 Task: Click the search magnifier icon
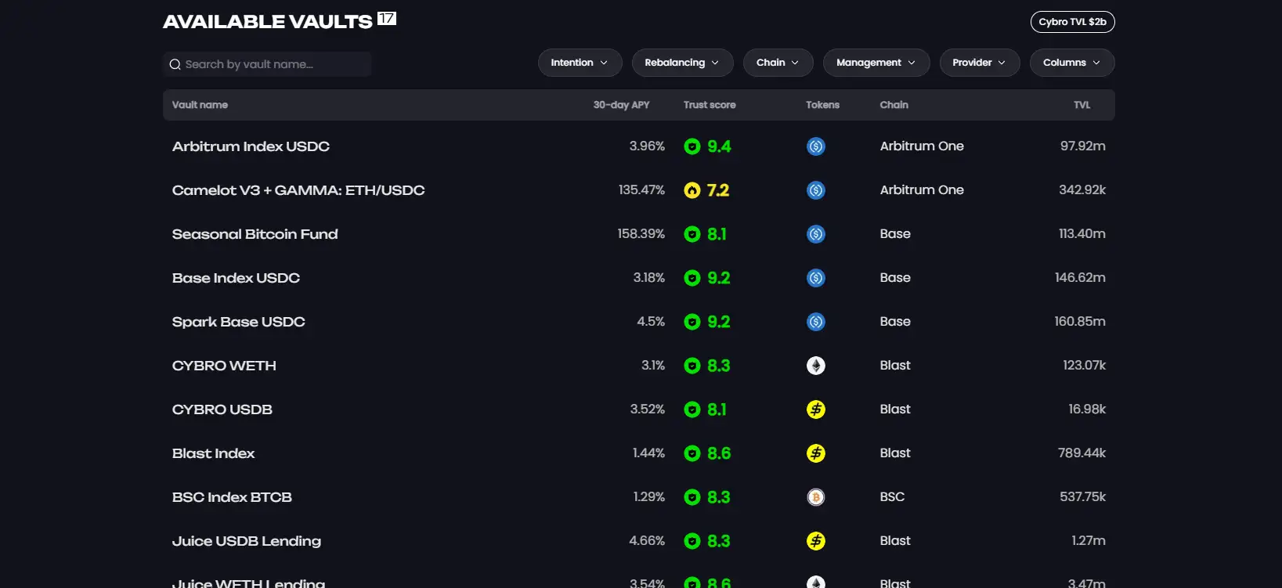click(175, 65)
